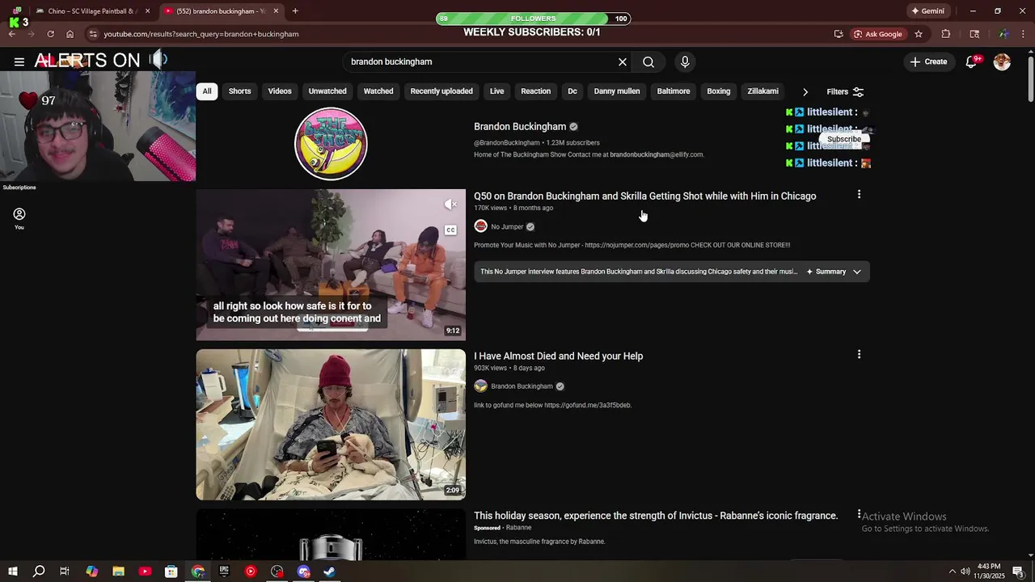The image size is (1035, 582).
Task: Bookmark this page with the star icon
Action: (919, 34)
